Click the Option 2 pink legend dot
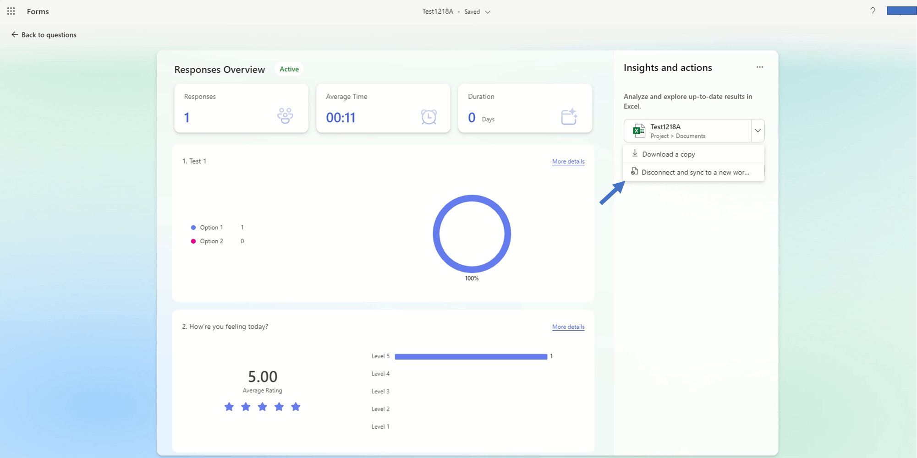 coord(193,241)
